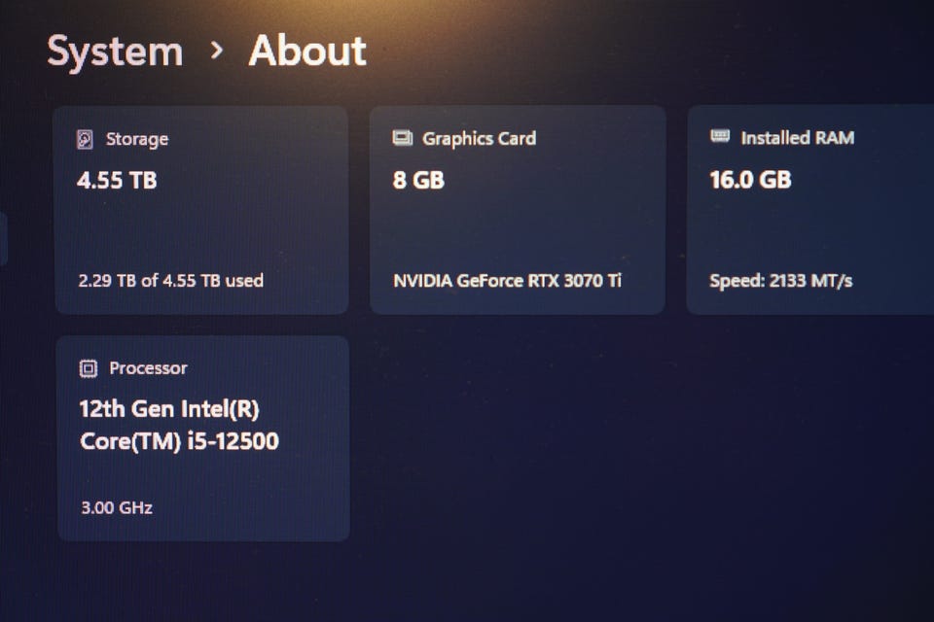
Task: Click the Graphics Card icon
Action: 402,138
